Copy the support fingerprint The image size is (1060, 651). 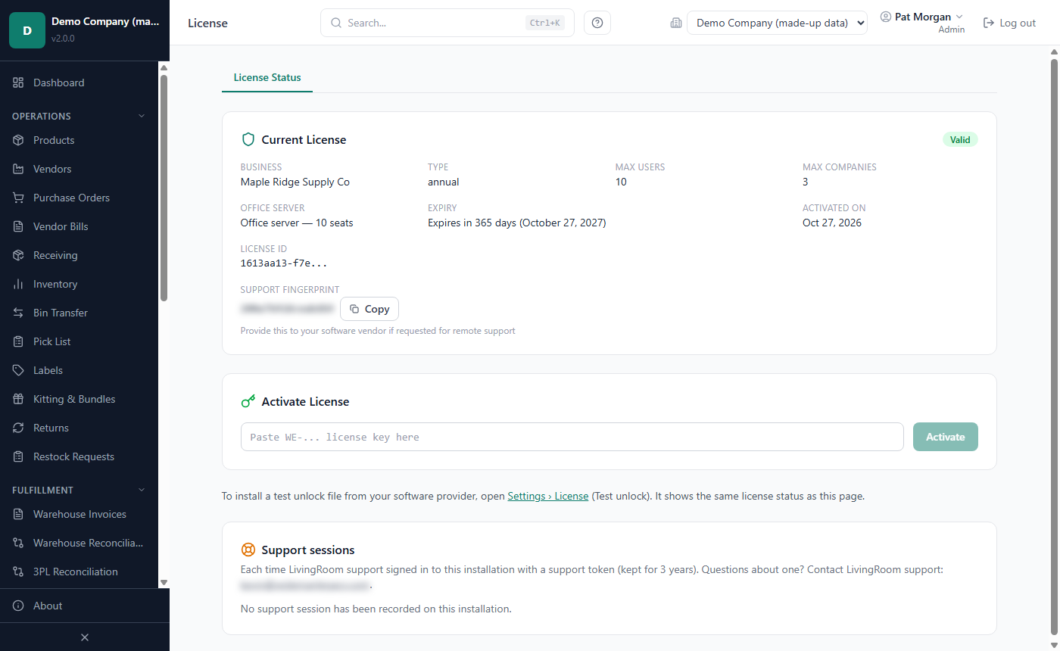pos(369,309)
